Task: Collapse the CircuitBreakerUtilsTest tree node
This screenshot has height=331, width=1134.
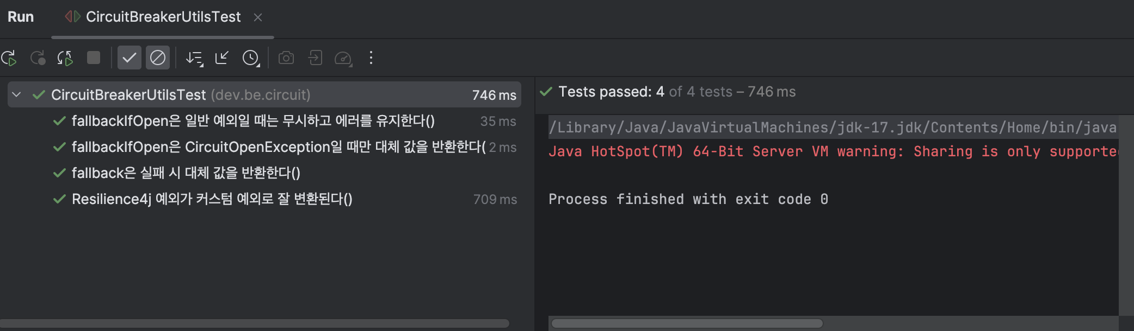Action: 17,95
